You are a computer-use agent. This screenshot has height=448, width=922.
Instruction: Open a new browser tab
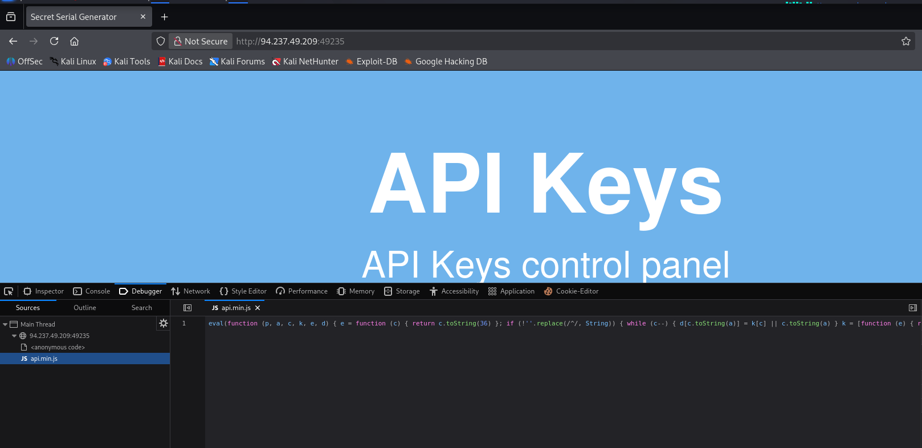(x=164, y=17)
